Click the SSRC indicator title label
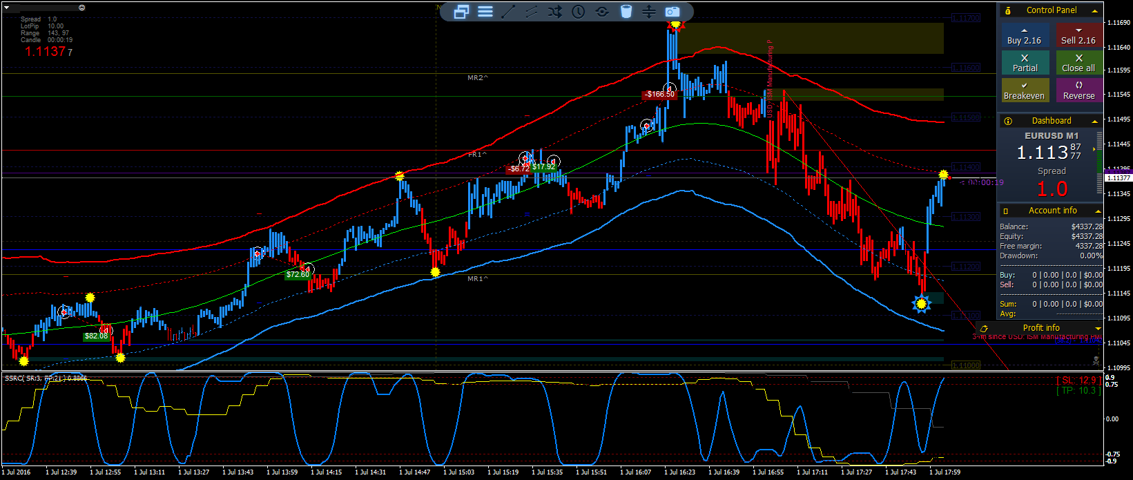1133x480 pixels. click(x=46, y=378)
